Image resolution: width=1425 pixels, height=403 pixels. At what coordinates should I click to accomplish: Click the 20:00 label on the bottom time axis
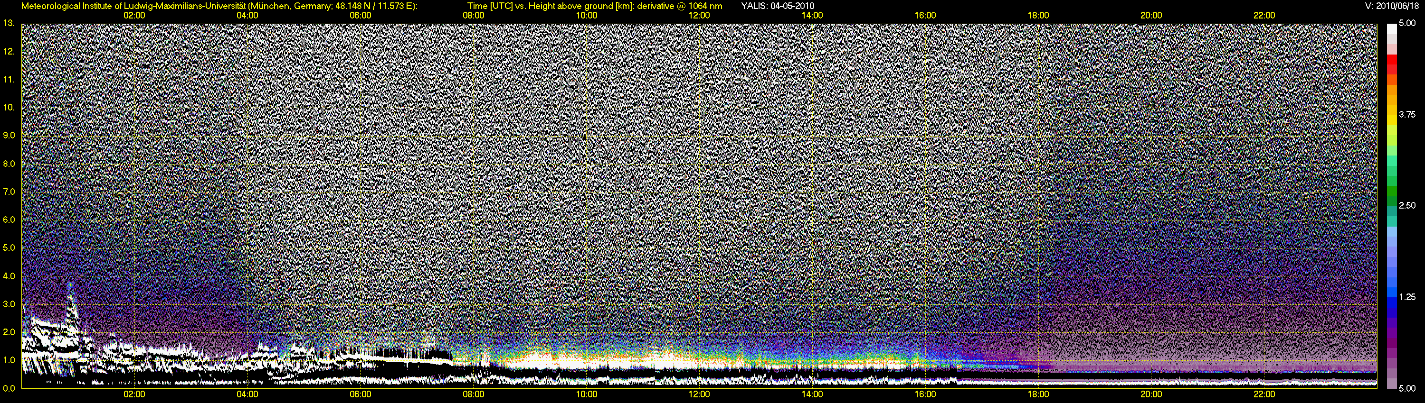(x=1151, y=394)
